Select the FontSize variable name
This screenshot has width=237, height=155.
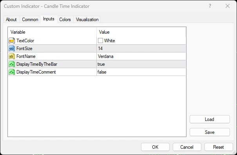click(x=24, y=49)
